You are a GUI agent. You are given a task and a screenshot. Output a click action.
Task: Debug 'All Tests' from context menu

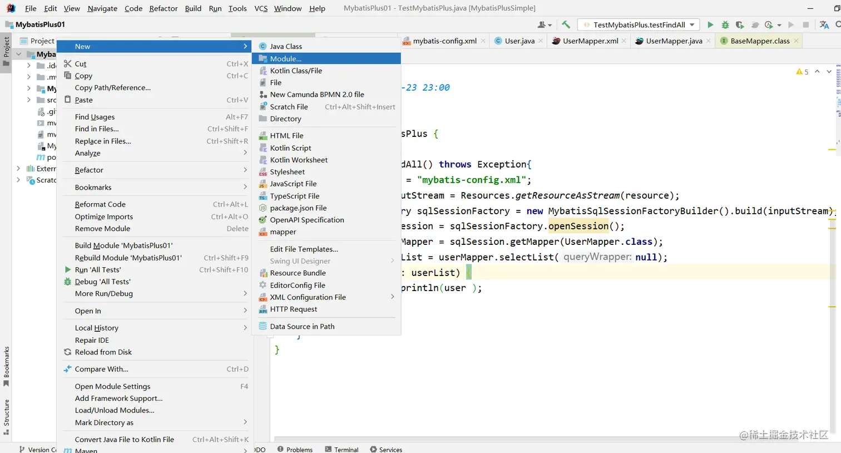coord(155,282)
